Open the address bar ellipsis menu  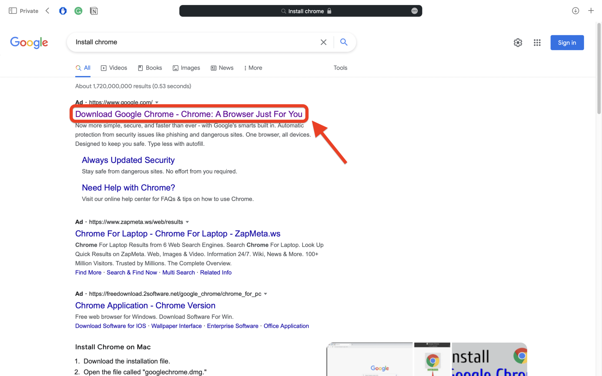(414, 11)
